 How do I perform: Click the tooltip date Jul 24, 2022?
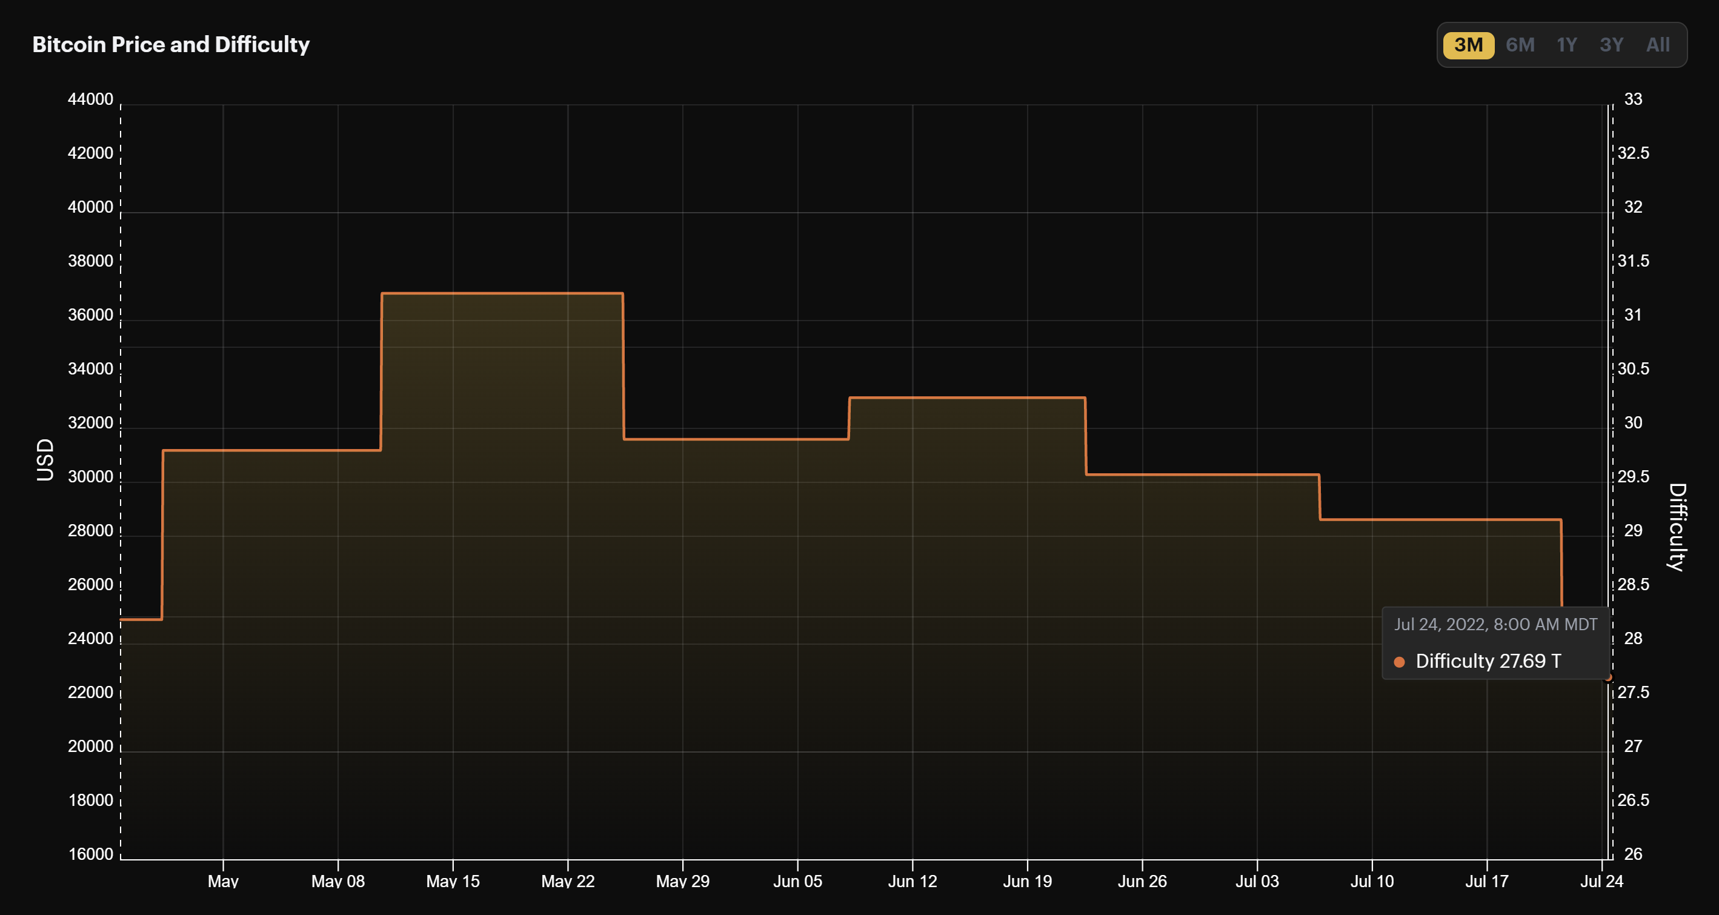click(1495, 624)
